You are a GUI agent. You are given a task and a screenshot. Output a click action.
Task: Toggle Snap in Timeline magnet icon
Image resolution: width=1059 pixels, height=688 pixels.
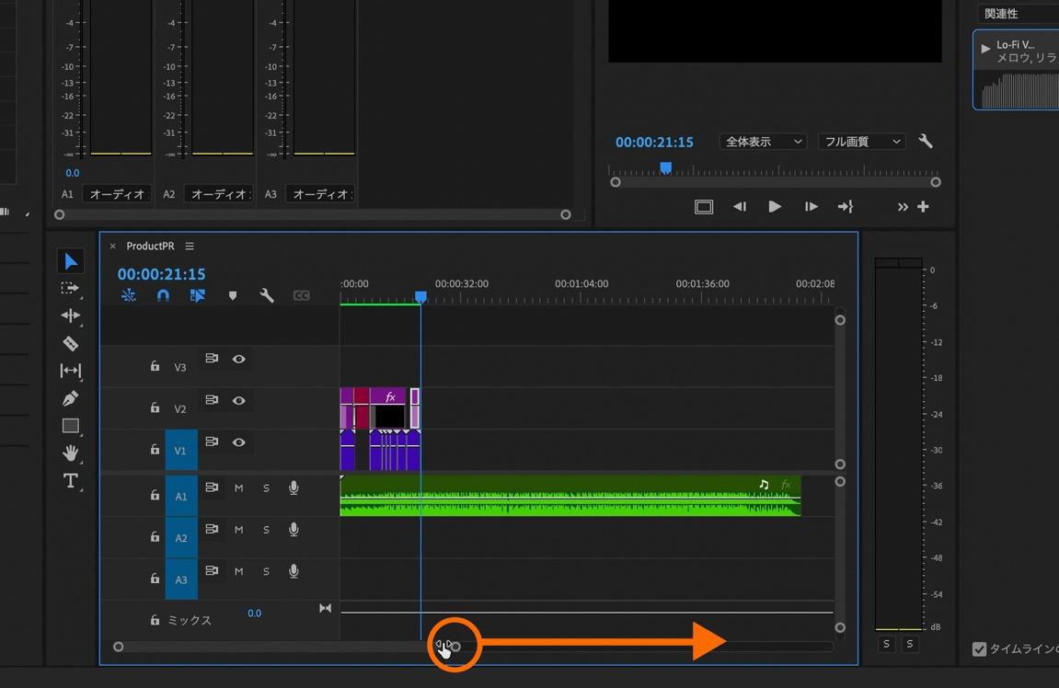pyautogui.click(x=163, y=295)
